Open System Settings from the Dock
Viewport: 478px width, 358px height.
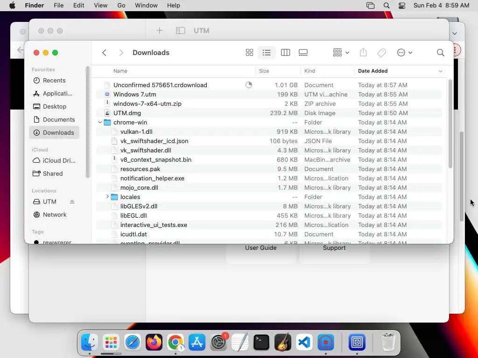tap(218, 343)
